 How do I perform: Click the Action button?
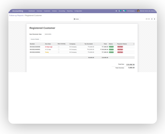[x=76, y=19]
